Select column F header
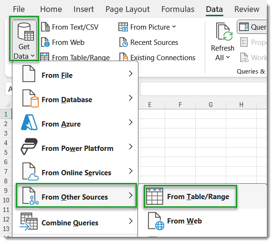Image resolution: width=274 pixels, height=244 pixels. click(x=180, y=105)
